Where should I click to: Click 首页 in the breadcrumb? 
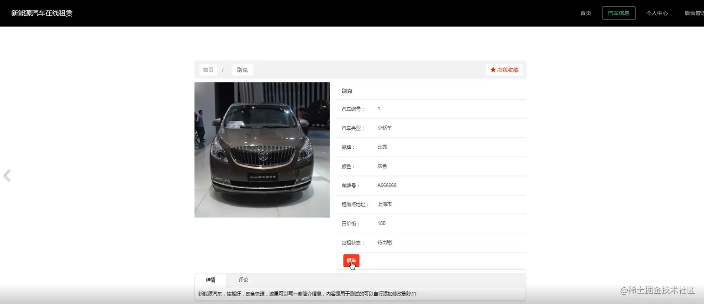(208, 70)
